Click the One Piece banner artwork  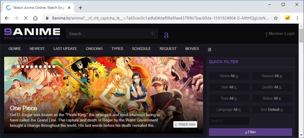[104, 95]
